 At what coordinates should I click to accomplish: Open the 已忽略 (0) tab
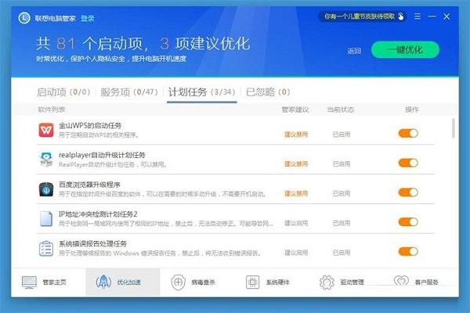pyautogui.click(x=268, y=92)
